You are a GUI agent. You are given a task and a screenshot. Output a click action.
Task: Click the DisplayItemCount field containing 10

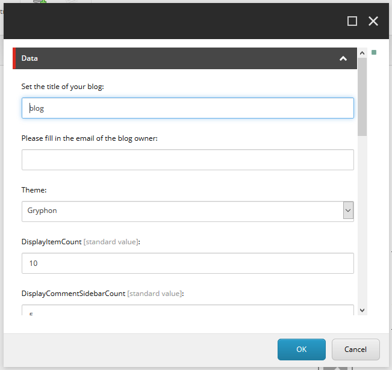[x=187, y=263]
